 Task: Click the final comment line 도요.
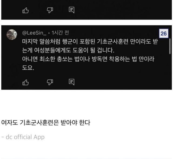pos(28,68)
